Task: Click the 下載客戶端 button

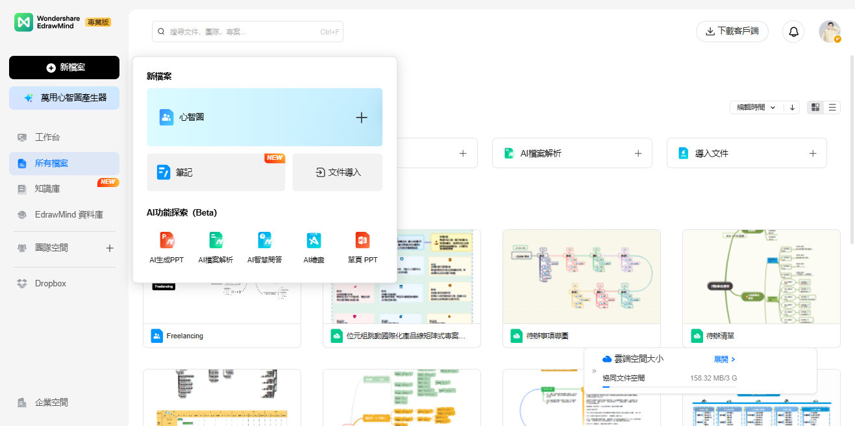Action: (x=732, y=31)
